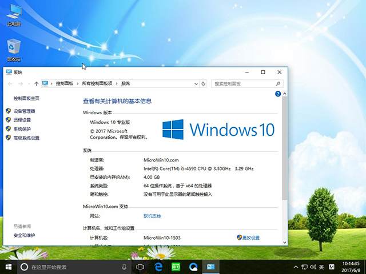Toggle 英 input language indicator

321,267
